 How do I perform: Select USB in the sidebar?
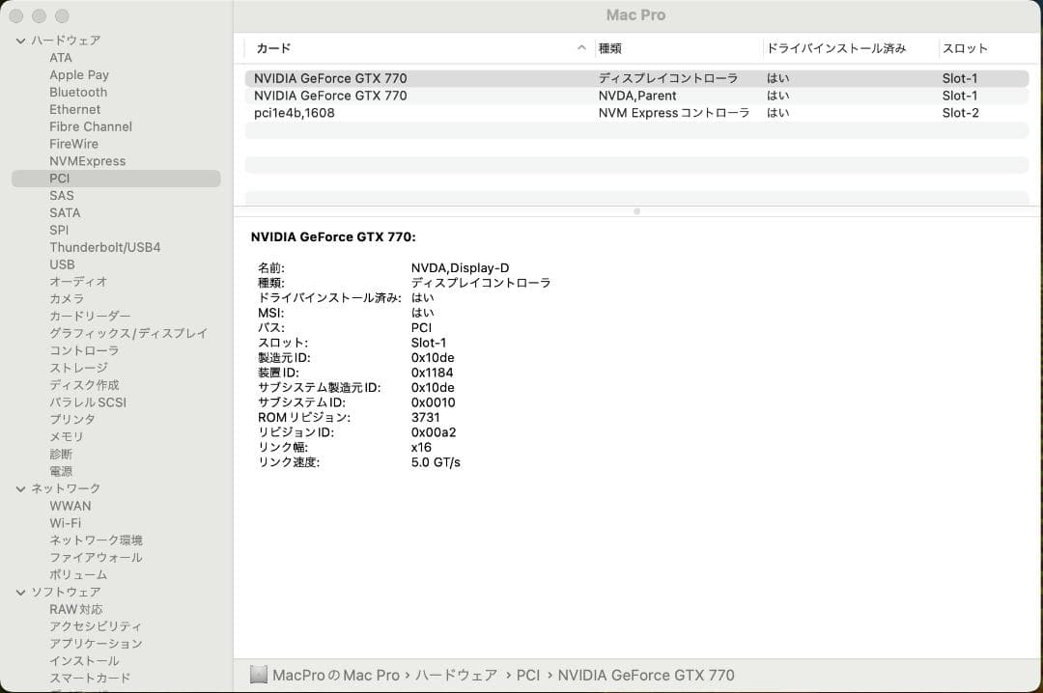click(62, 264)
